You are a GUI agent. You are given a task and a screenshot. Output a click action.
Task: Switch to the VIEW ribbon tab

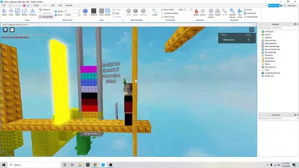(60, 6)
